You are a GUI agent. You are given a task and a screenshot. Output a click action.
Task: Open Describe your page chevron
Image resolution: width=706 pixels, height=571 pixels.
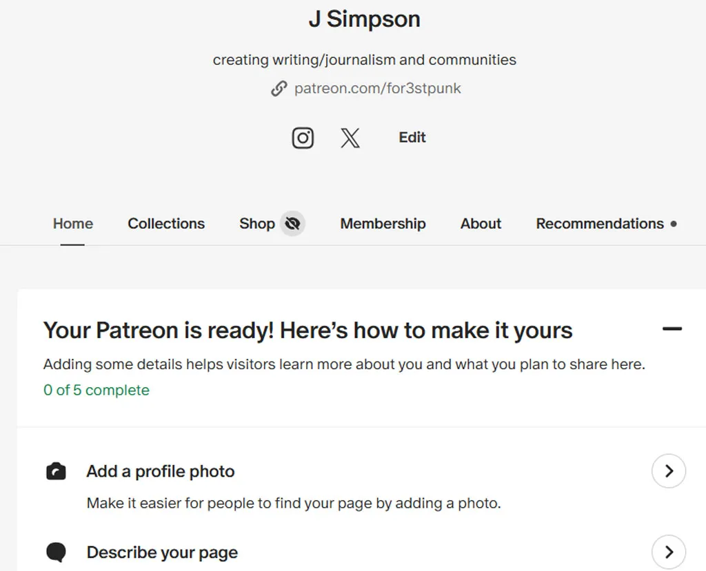pos(669,552)
